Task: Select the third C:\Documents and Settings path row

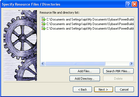Action: tap(88, 29)
